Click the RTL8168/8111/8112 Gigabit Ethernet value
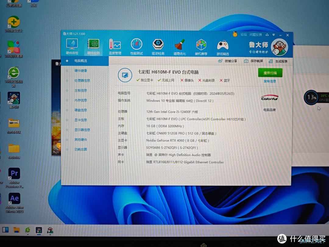The width and height of the screenshot is (329, 247). [185, 162]
